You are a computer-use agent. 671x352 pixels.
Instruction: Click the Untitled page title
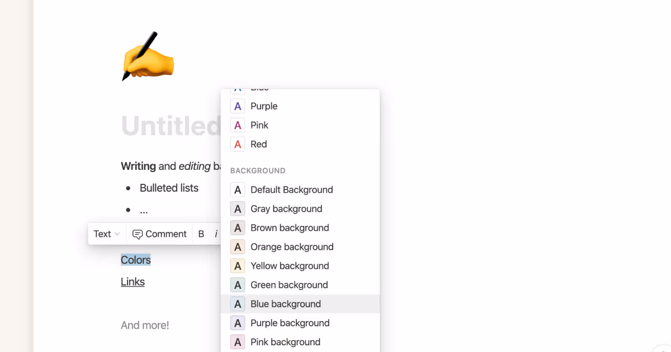coord(168,127)
